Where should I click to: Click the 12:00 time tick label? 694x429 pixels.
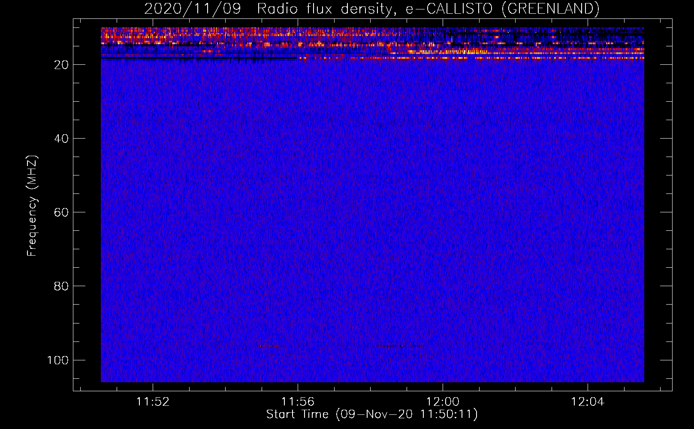(443, 402)
